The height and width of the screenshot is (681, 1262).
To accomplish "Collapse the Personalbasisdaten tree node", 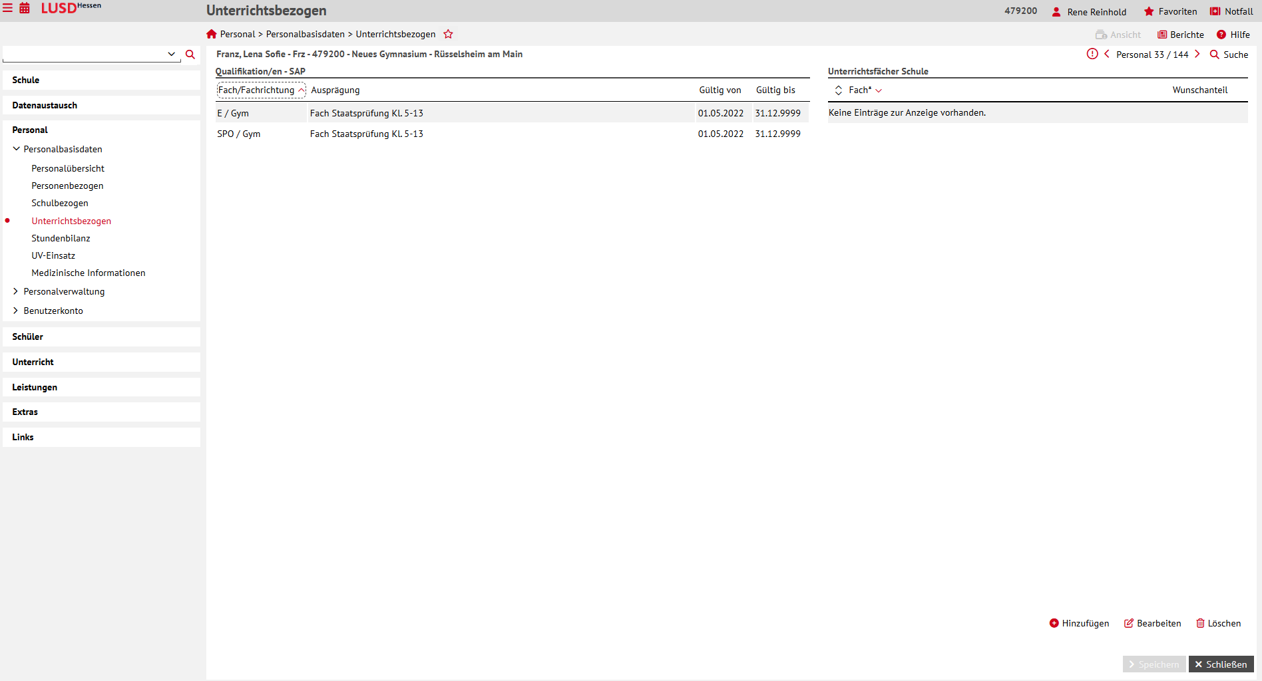I will [x=17, y=149].
